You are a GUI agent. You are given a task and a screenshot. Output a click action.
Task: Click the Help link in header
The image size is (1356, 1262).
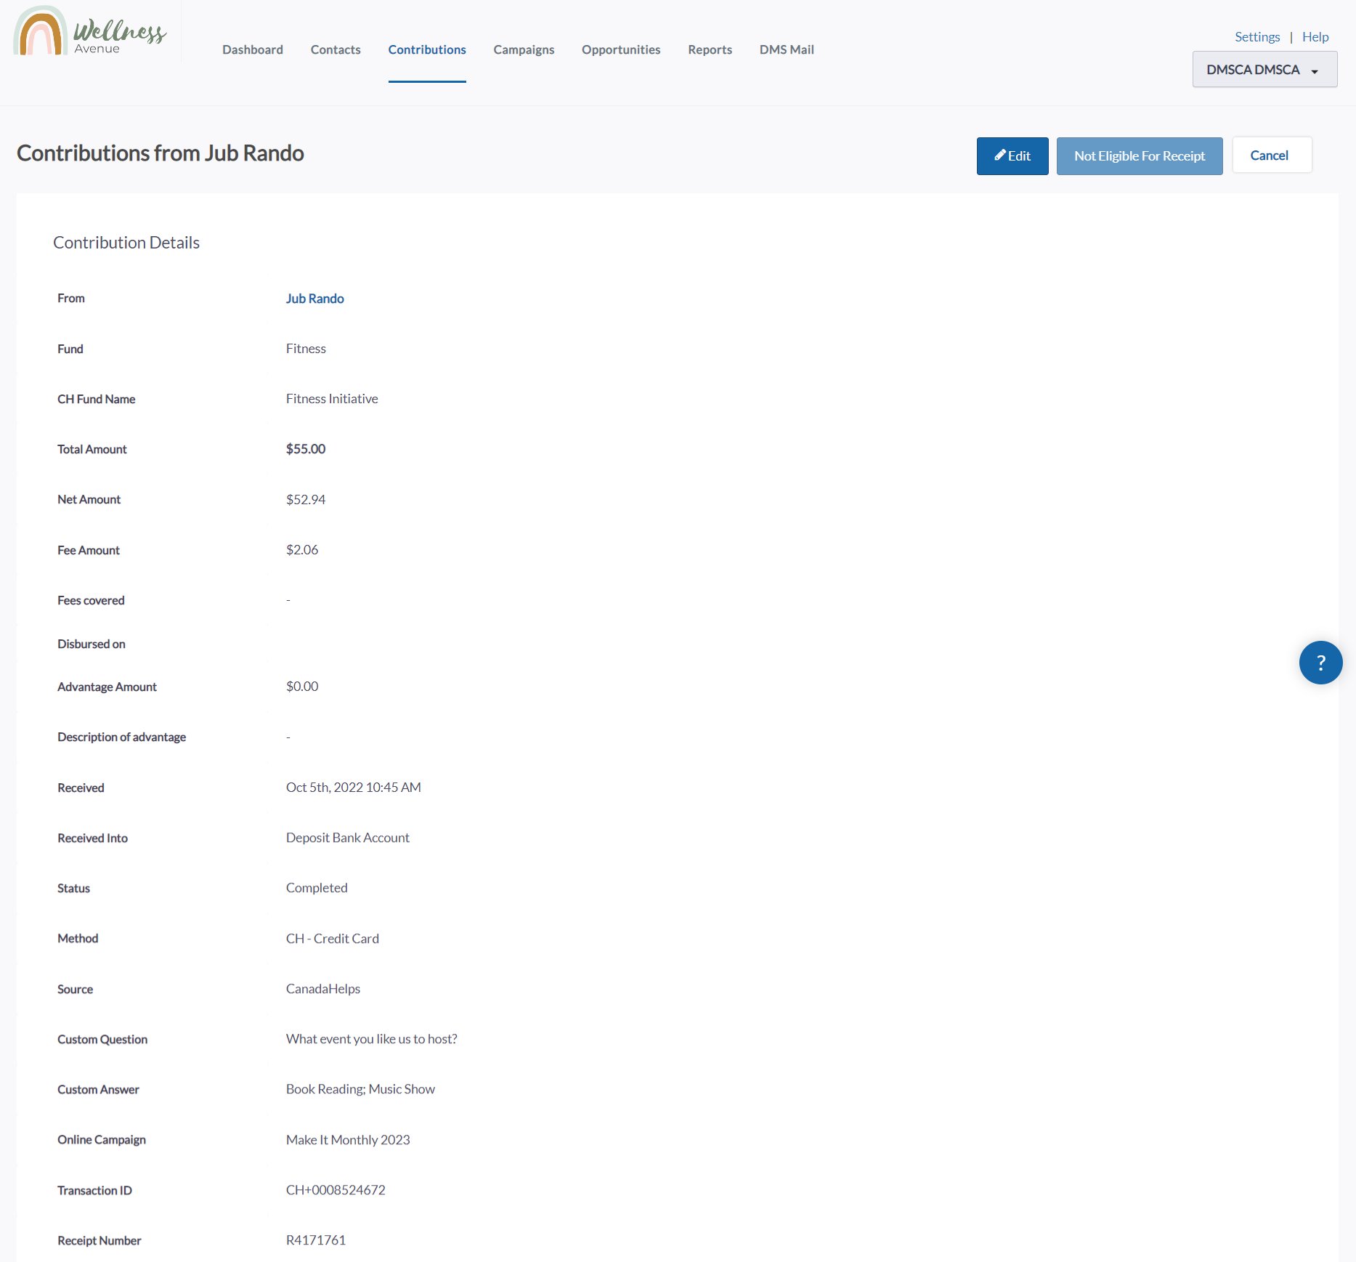(x=1315, y=36)
